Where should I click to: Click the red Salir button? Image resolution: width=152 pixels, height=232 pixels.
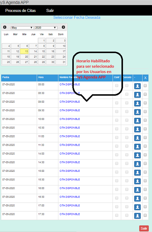144,228
